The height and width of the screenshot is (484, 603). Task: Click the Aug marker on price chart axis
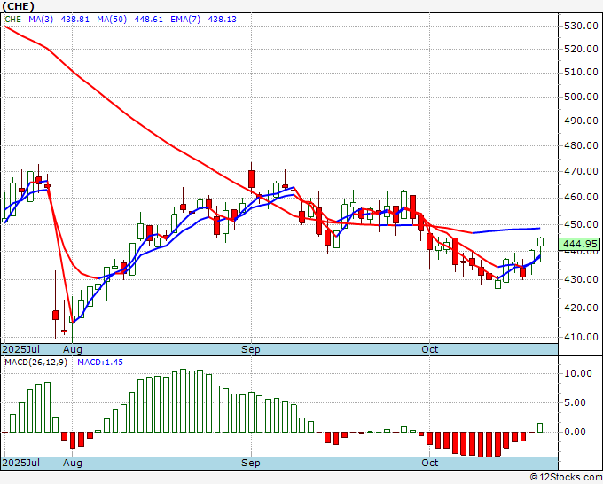(x=73, y=349)
